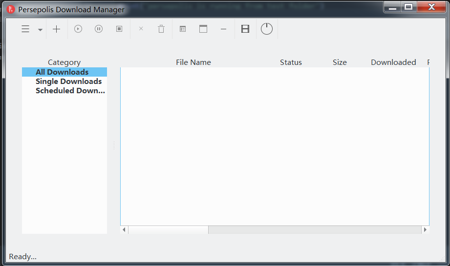
Task: Expand the menu dropdown arrow
Action: pyautogui.click(x=40, y=30)
